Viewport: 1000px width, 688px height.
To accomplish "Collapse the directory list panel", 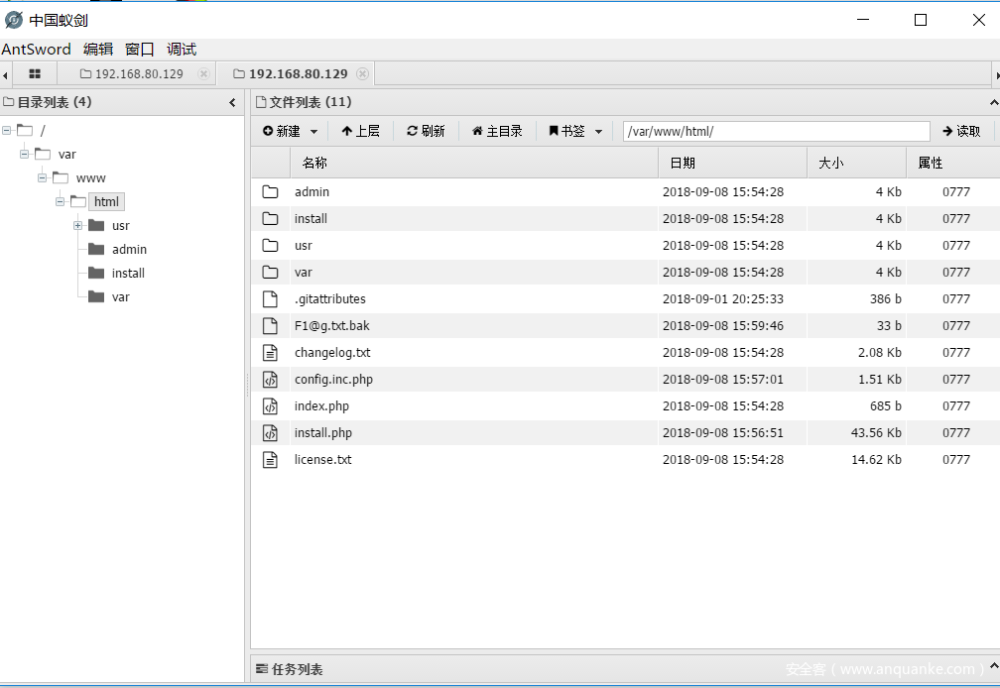I will point(232,102).
